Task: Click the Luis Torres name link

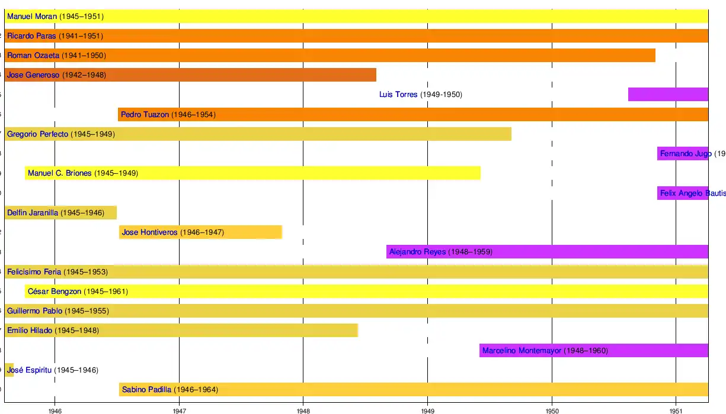Action: [x=398, y=95]
